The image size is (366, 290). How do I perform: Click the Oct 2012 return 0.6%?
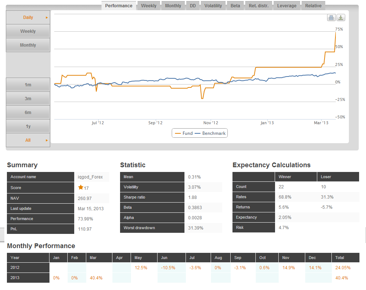(264, 268)
